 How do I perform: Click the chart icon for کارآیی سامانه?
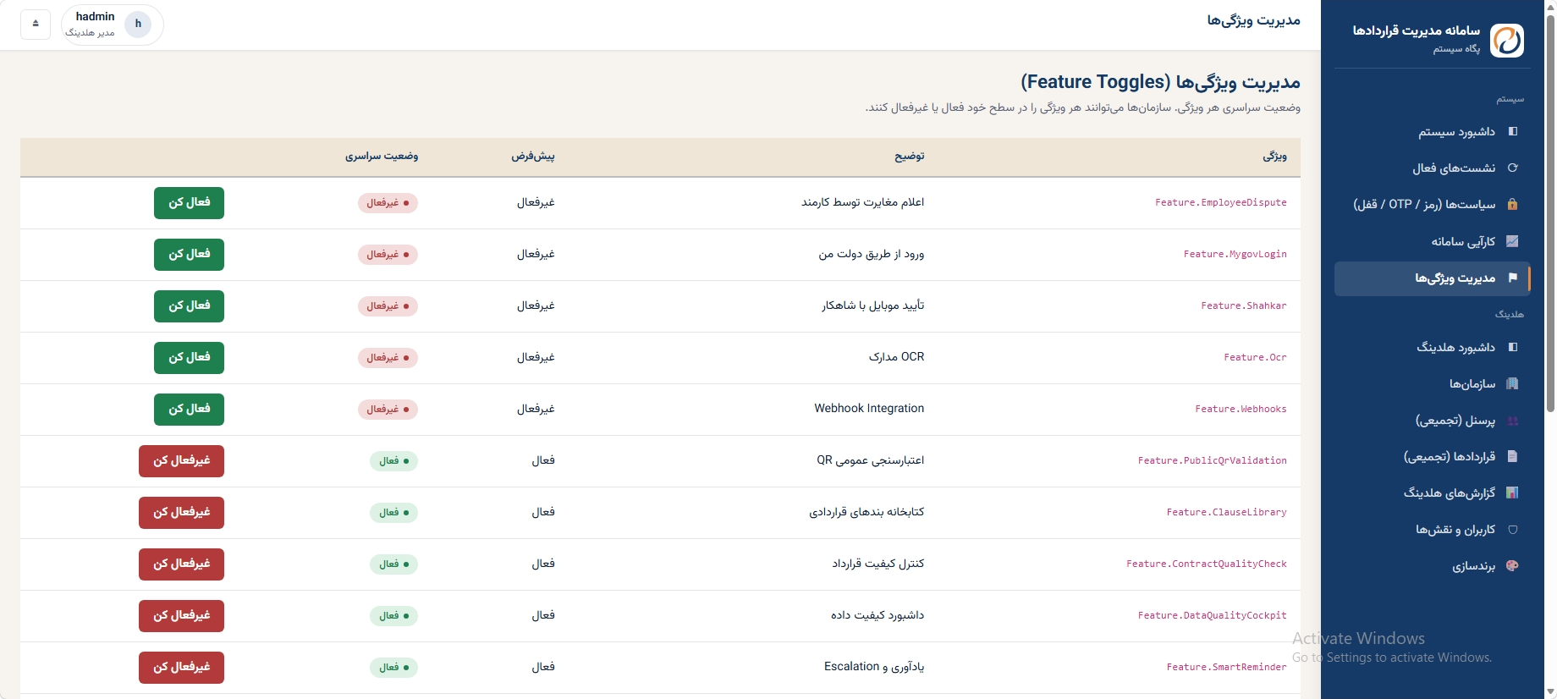click(1513, 241)
